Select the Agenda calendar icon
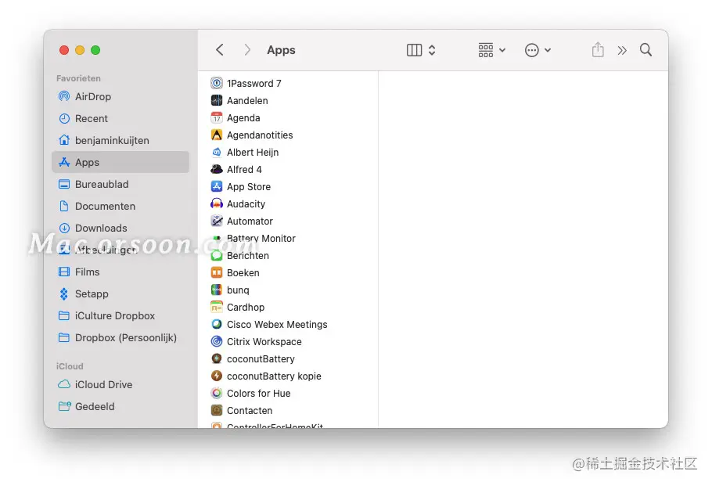This screenshot has width=712, height=486. coord(217,117)
